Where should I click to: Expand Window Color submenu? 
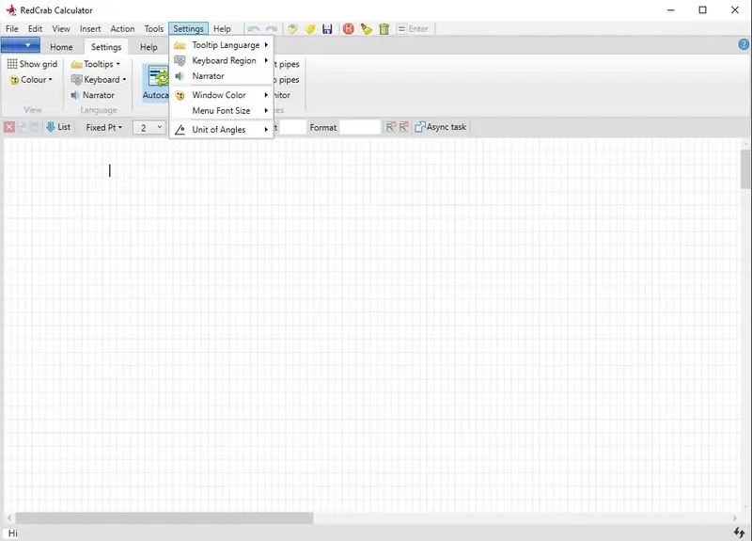[222, 95]
